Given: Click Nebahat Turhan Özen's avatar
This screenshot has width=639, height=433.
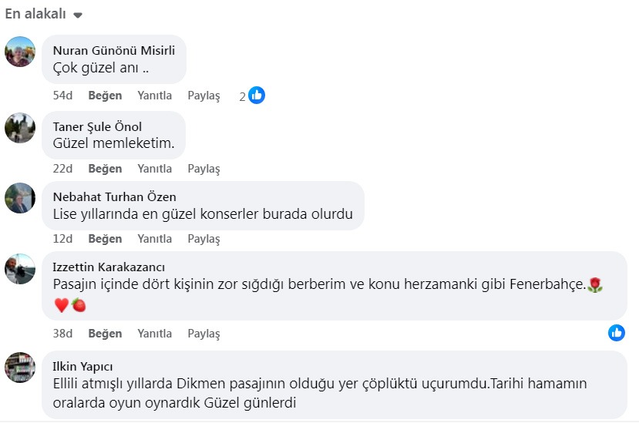Looking at the screenshot, I should [20, 198].
